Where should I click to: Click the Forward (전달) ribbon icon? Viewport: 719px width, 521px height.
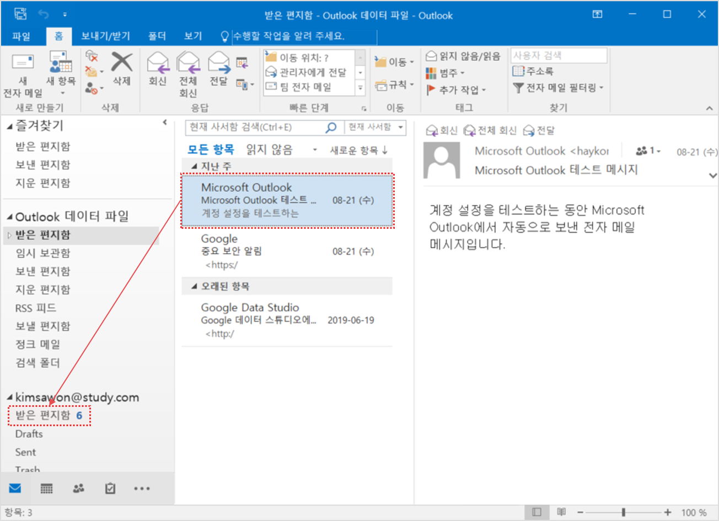219,63
